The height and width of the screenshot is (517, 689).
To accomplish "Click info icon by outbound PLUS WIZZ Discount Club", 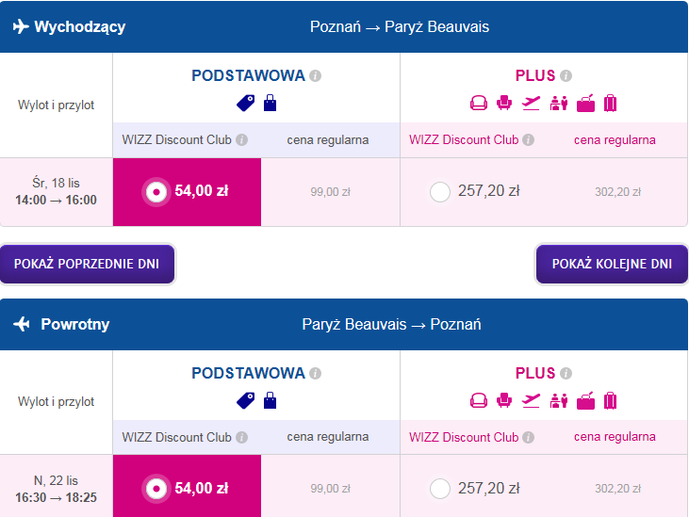I will pyautogui.click(x=528, y=140).
